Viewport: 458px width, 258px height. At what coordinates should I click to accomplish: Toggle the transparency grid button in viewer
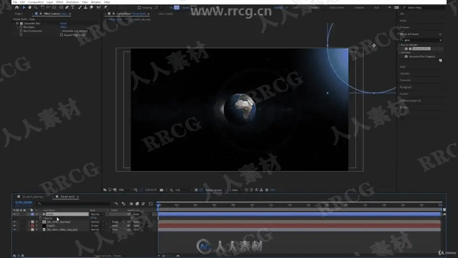(201, 190)
